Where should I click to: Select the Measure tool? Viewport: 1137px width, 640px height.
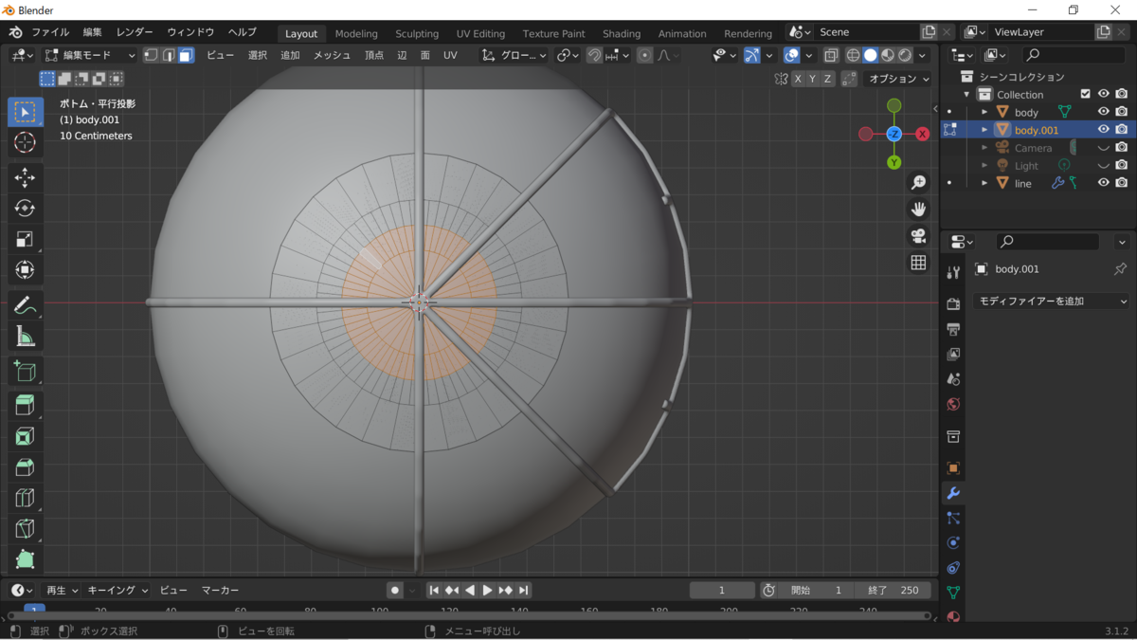26,336
